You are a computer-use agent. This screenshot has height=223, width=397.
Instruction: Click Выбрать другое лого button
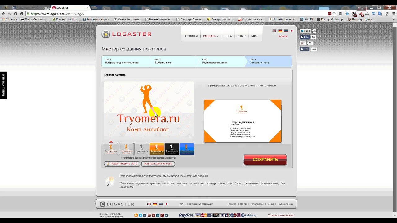click(x=158, y=164)
